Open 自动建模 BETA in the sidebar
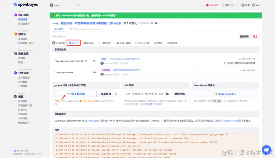Screen dimensions: 275x158 26,43
